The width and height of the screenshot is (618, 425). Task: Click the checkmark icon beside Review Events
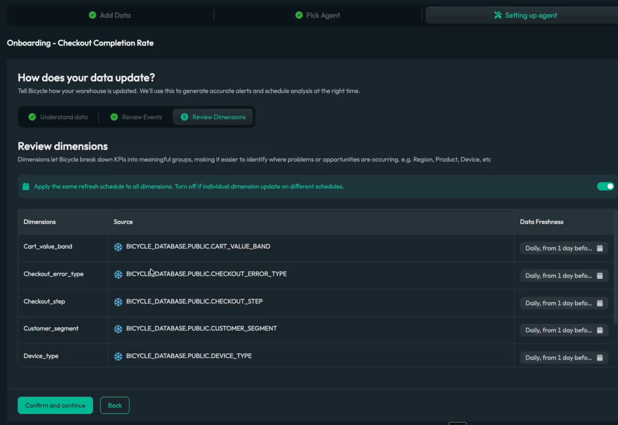(114, 117)
